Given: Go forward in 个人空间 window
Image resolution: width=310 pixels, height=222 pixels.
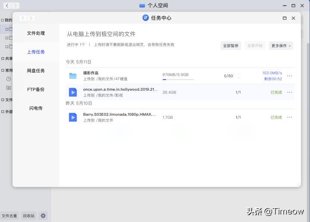Looking at the screenshot, I should click(15, 6).
